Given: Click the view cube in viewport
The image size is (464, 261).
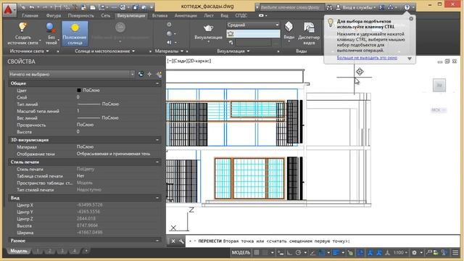Looking at the screenshot, I should pyautogui.click(x=439, y=86).
